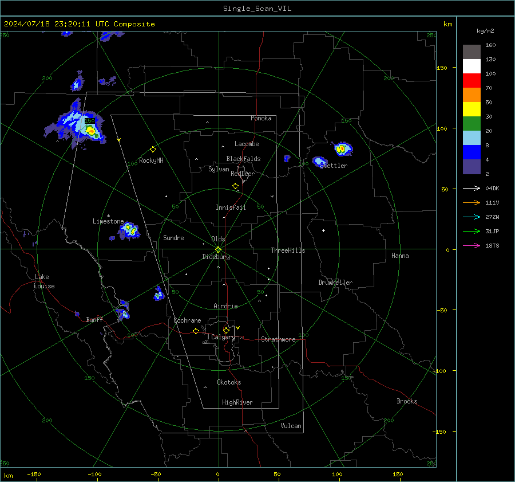This screenshot has width=515, height=482.
Task: Pick the gray 130–160 legend swatch
Action: (472, 52)
